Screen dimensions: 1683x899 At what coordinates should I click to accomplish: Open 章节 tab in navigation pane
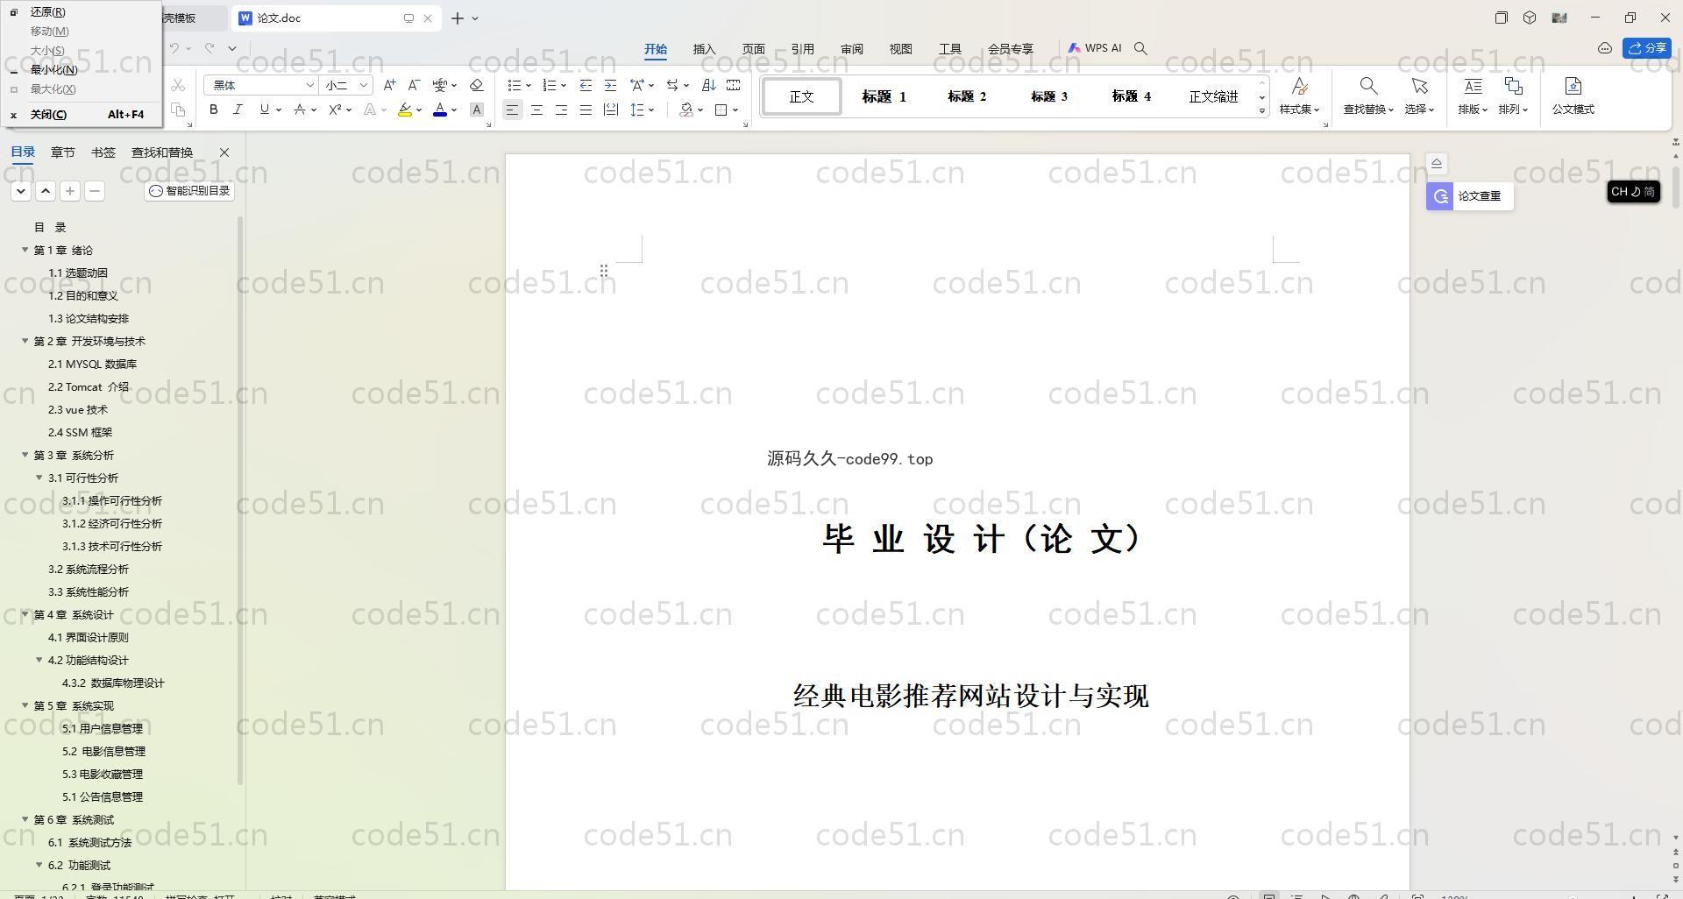point(62,152)
